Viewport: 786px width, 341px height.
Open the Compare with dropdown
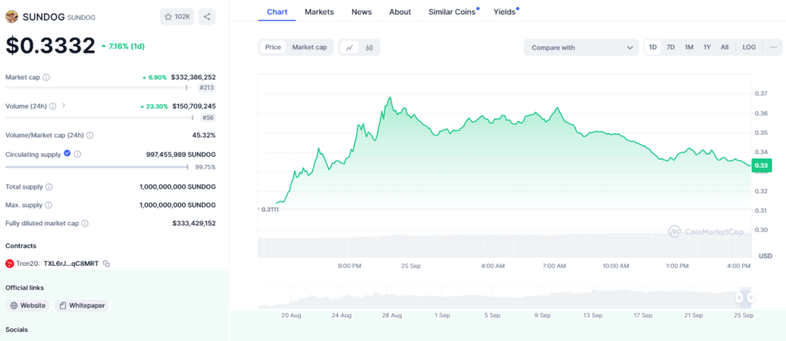click(x=582, y=48)
